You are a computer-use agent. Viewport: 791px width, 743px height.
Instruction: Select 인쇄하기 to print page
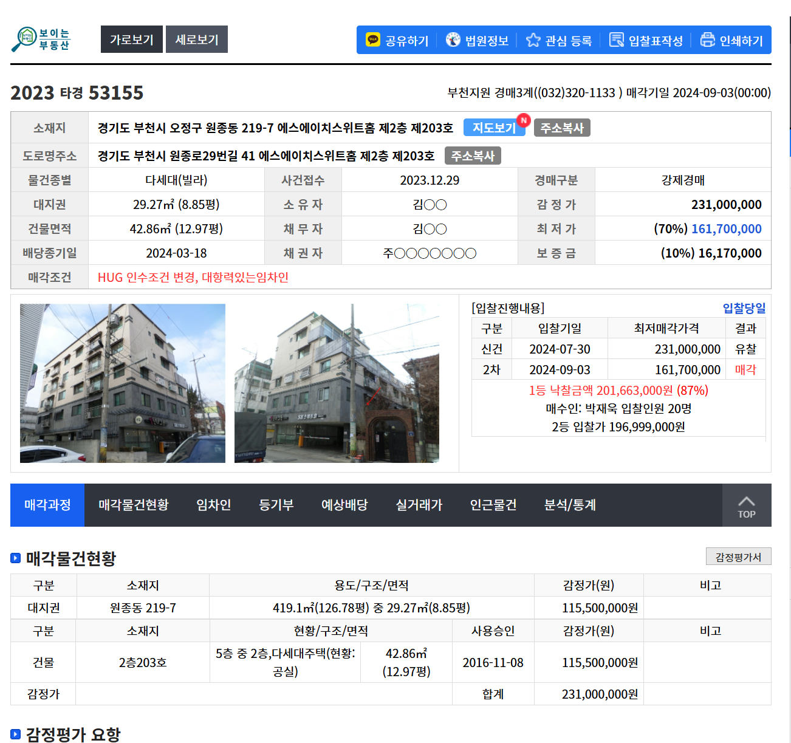coord(732,41)
